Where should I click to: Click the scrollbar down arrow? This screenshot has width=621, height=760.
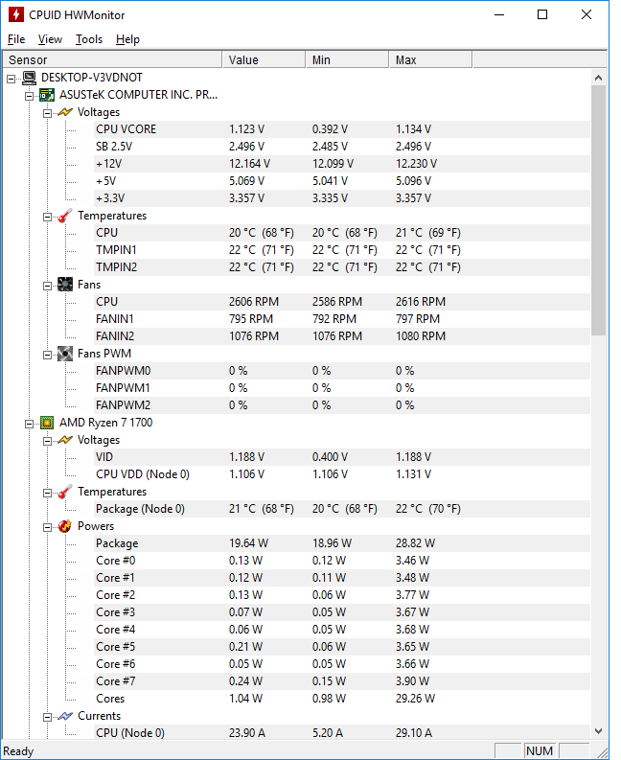(598, 731)
